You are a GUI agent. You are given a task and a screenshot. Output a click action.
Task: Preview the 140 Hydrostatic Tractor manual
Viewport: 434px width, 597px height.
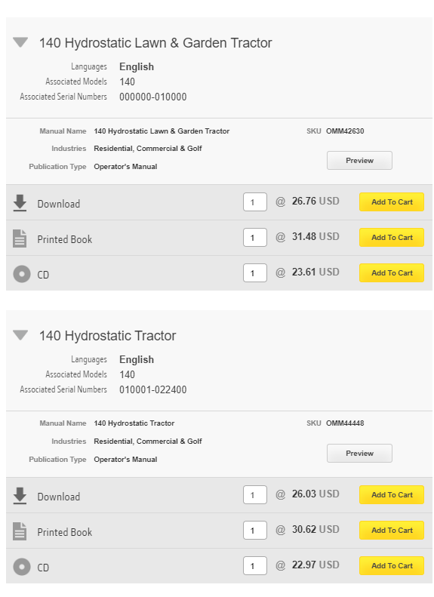(x=359, y=453)
